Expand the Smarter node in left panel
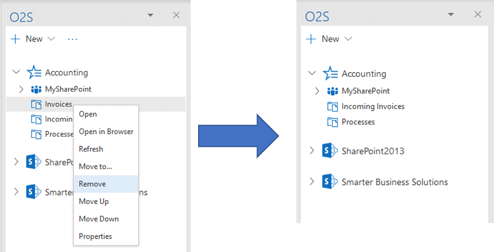Image resolution: width=494 pixels, height=252 pixels. click(16, 192)
